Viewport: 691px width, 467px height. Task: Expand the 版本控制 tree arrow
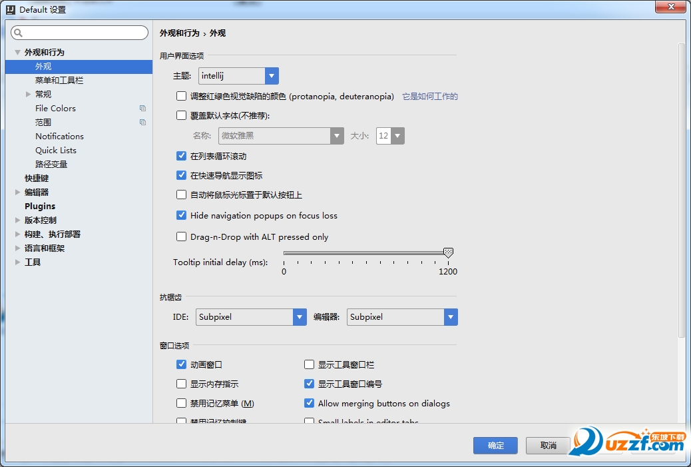18,220
